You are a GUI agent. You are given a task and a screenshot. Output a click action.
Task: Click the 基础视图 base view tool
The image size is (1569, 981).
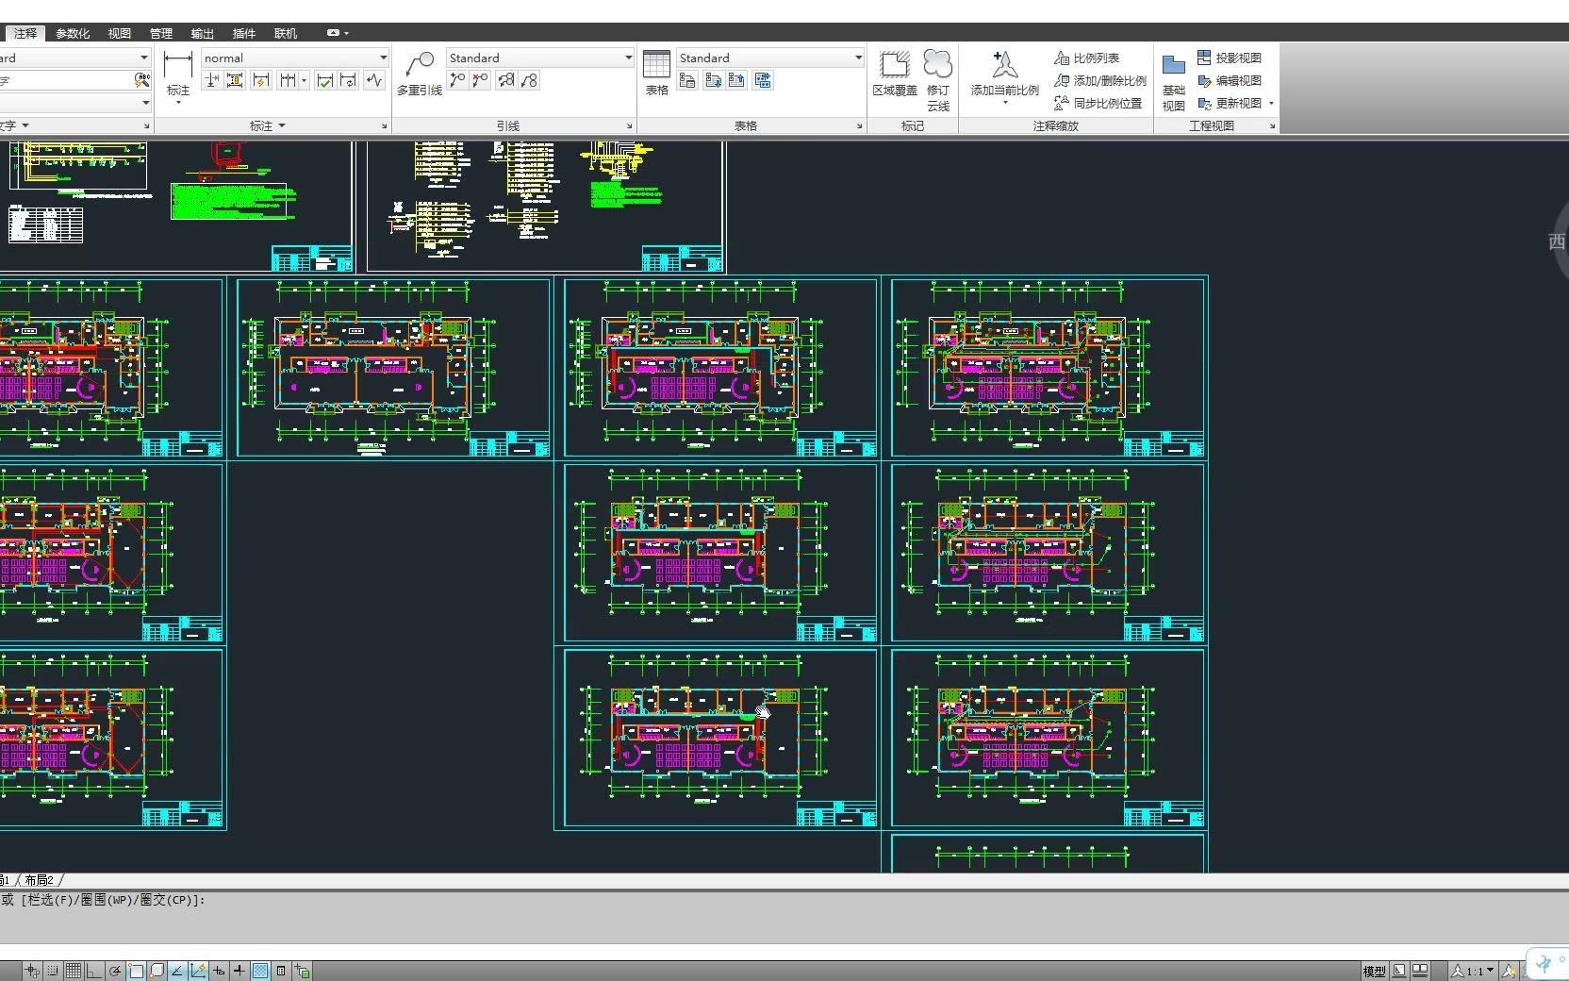[1174, 82]
